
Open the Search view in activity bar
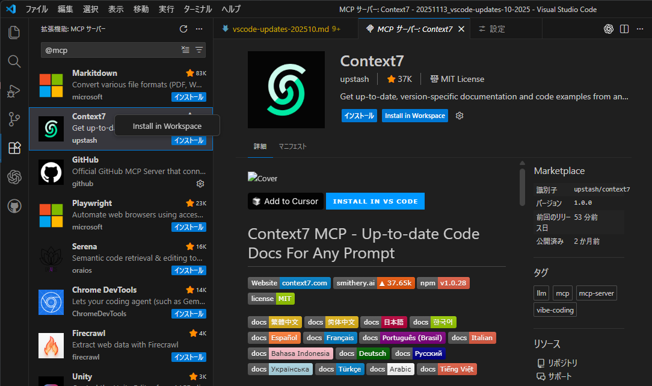coord(14,61)
